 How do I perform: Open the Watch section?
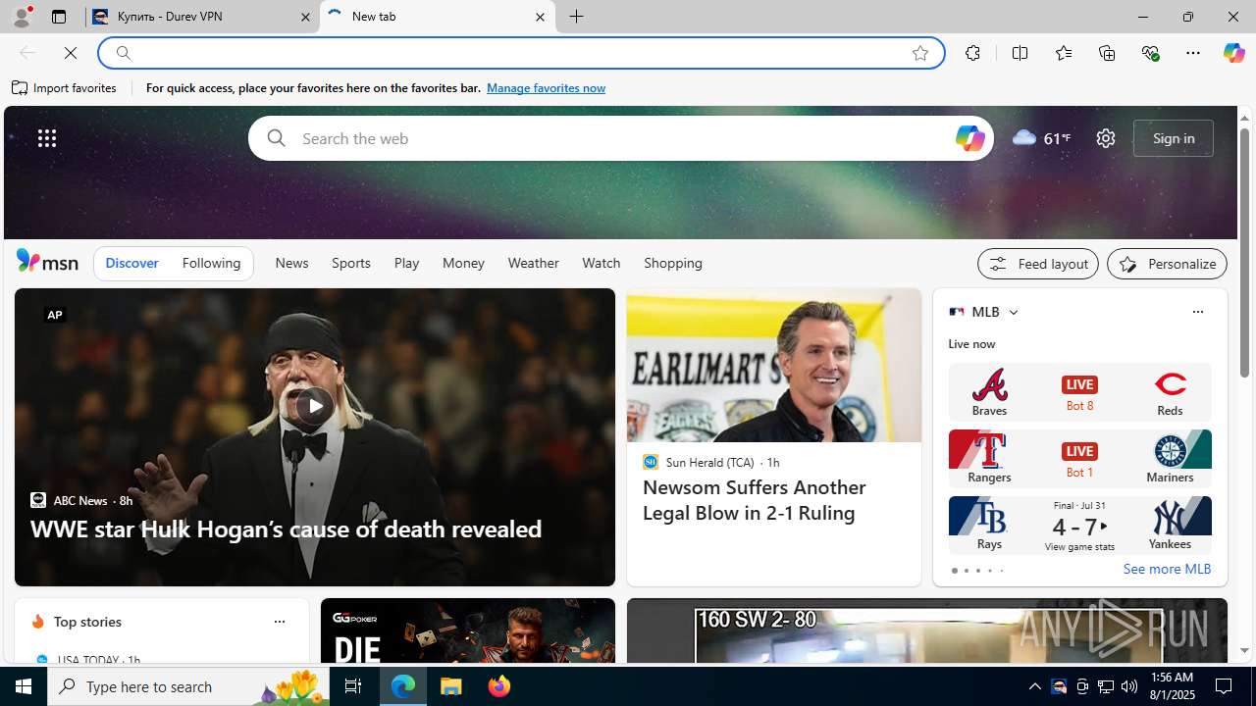[602, 263]
